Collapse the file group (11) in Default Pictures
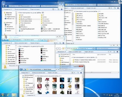This screenshot has width=122, height=97. (36, 76)
